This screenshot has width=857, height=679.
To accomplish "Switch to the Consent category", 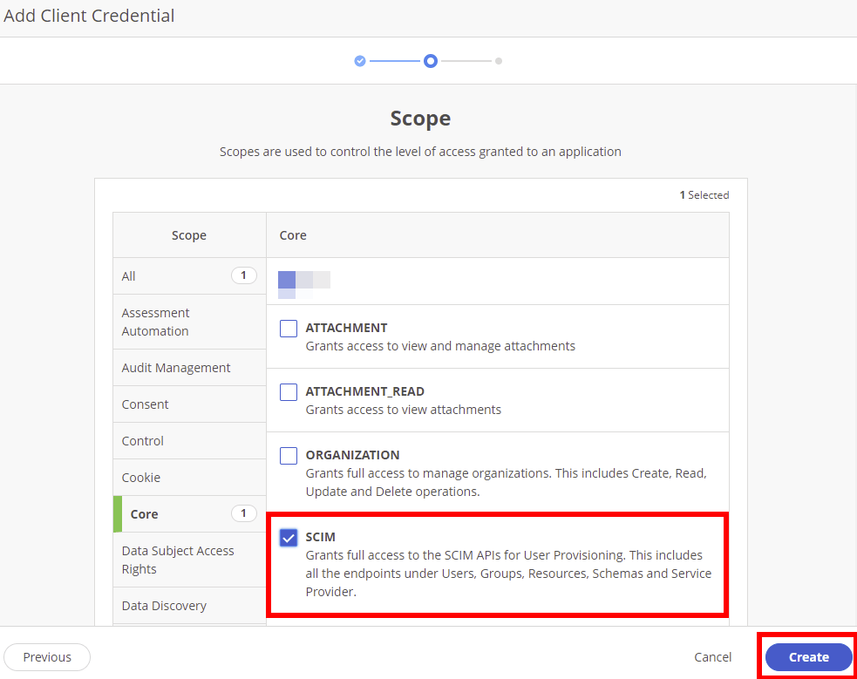I will 189,404.
